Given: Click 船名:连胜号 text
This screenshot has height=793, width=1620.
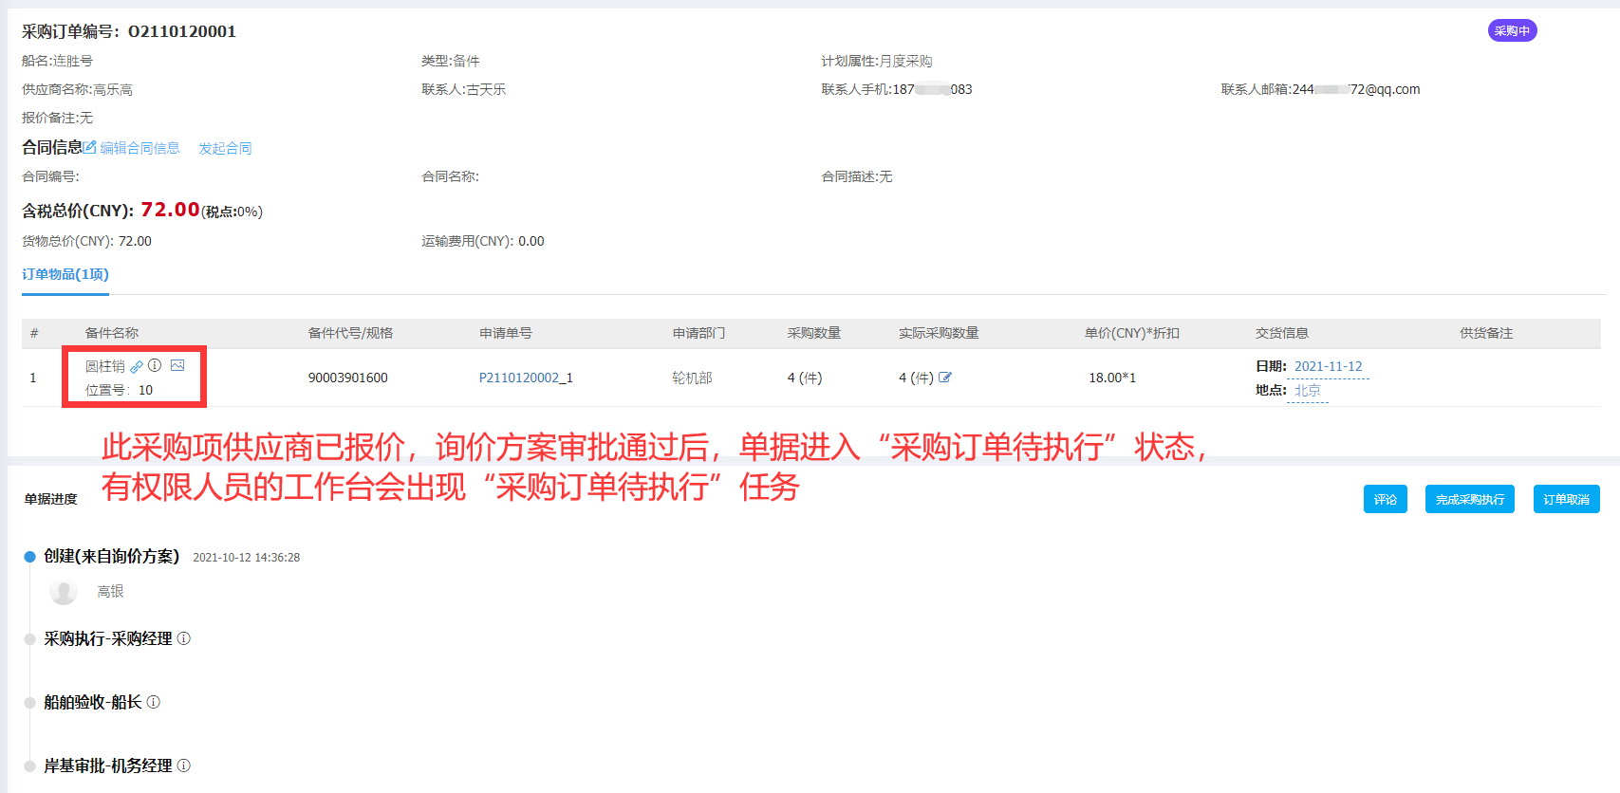Looking at the screenshot, I should coord(57,61).
